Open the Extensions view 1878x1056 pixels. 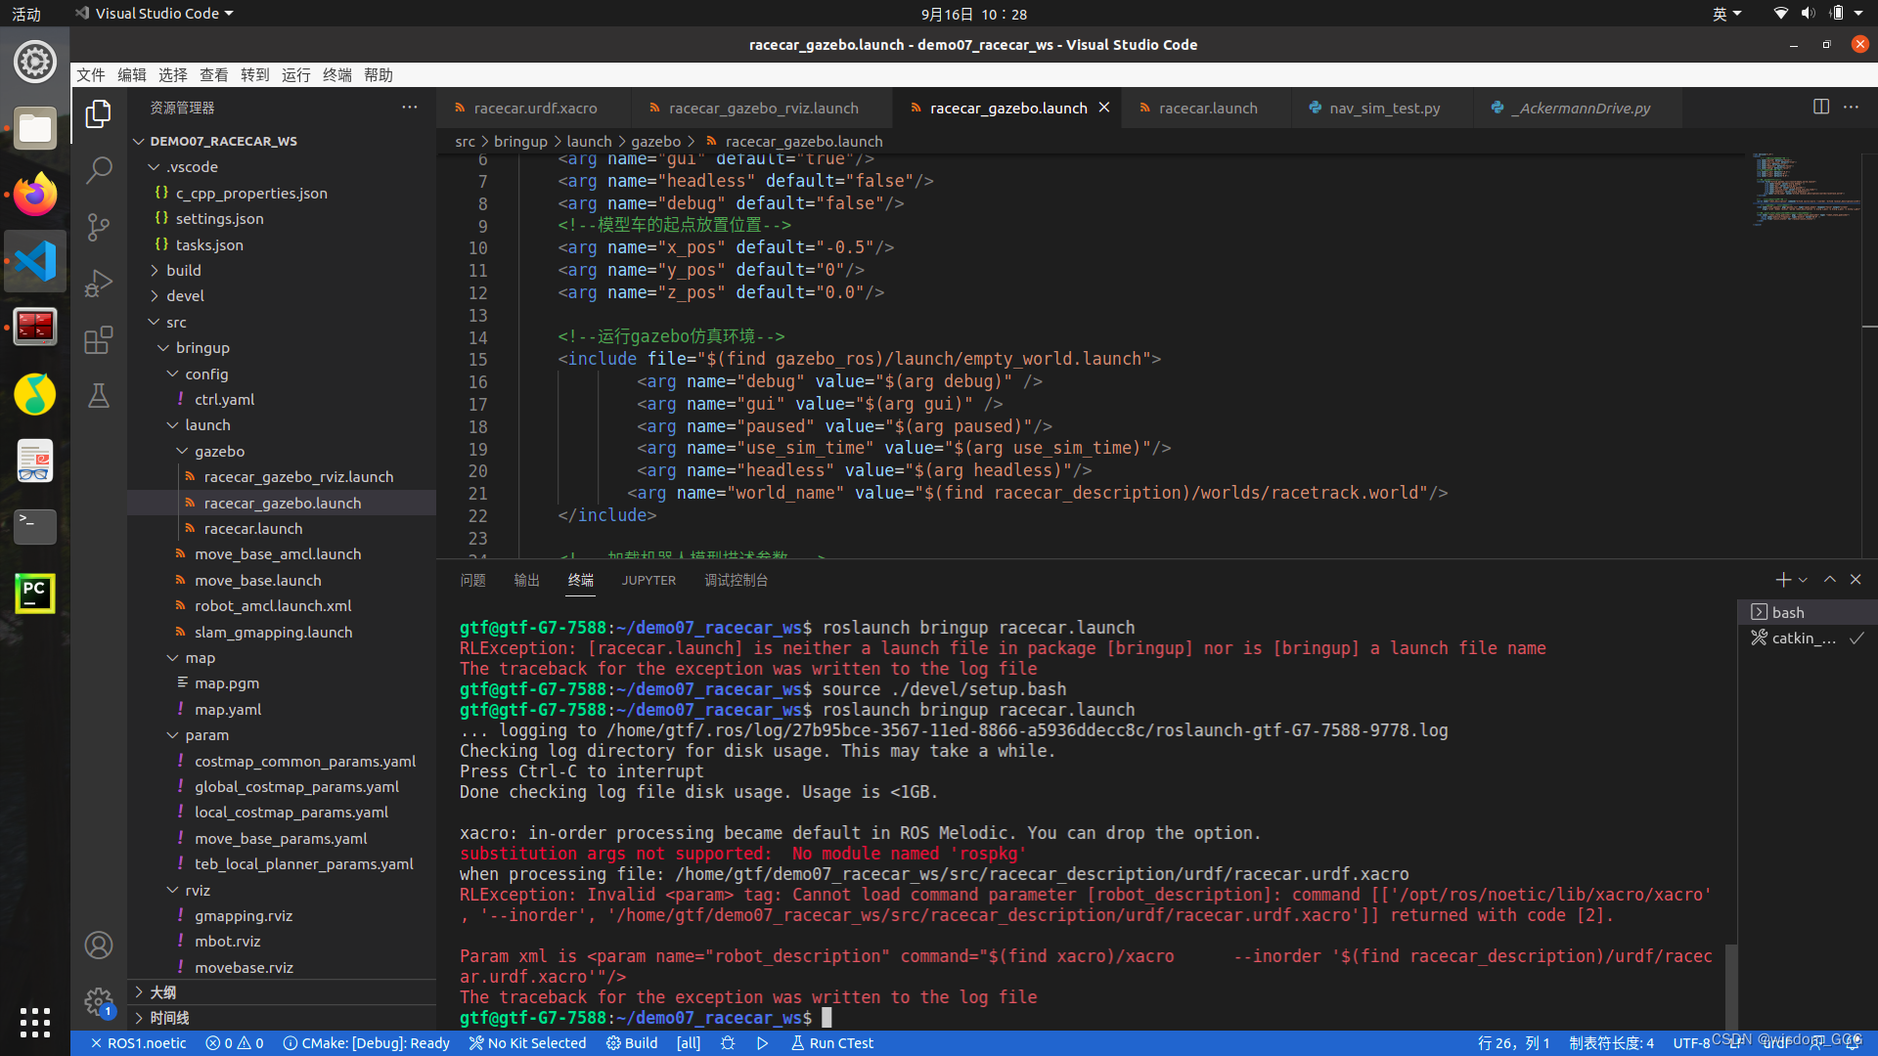(99, 340)
